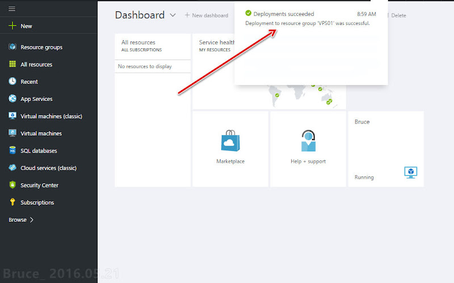The width and height of the screenshot is (454, 283).
Task: Click the Recent clock icon
Action: pos(12,81)
